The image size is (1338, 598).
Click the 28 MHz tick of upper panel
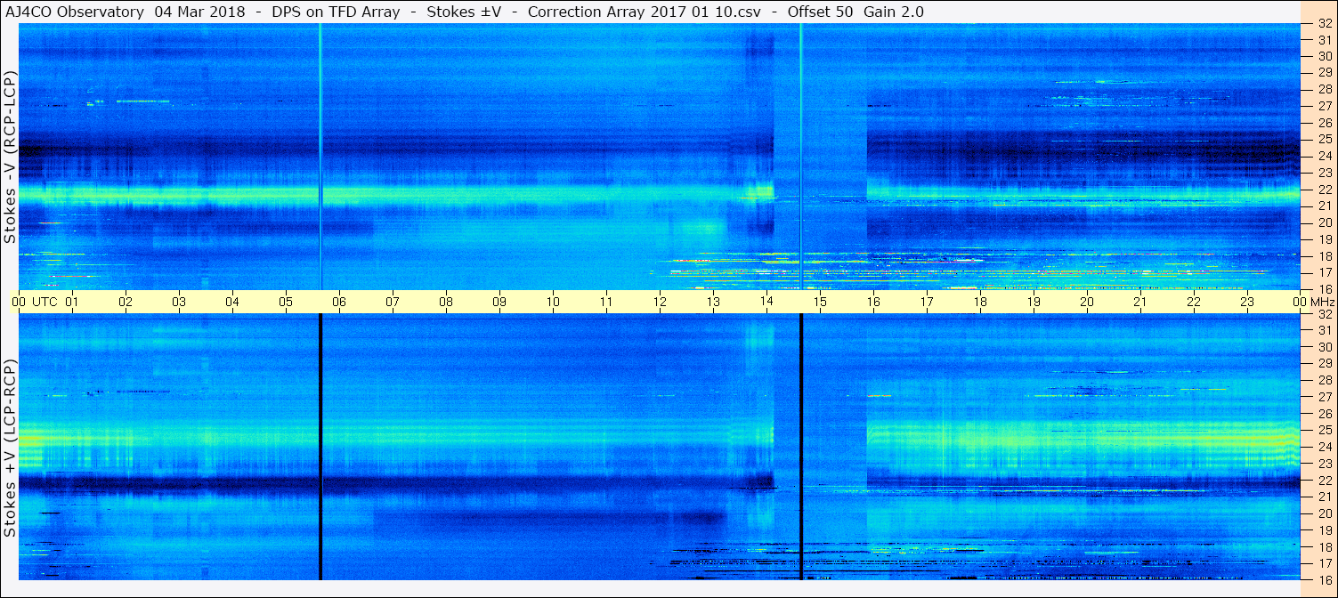[x=1325, y=89]
